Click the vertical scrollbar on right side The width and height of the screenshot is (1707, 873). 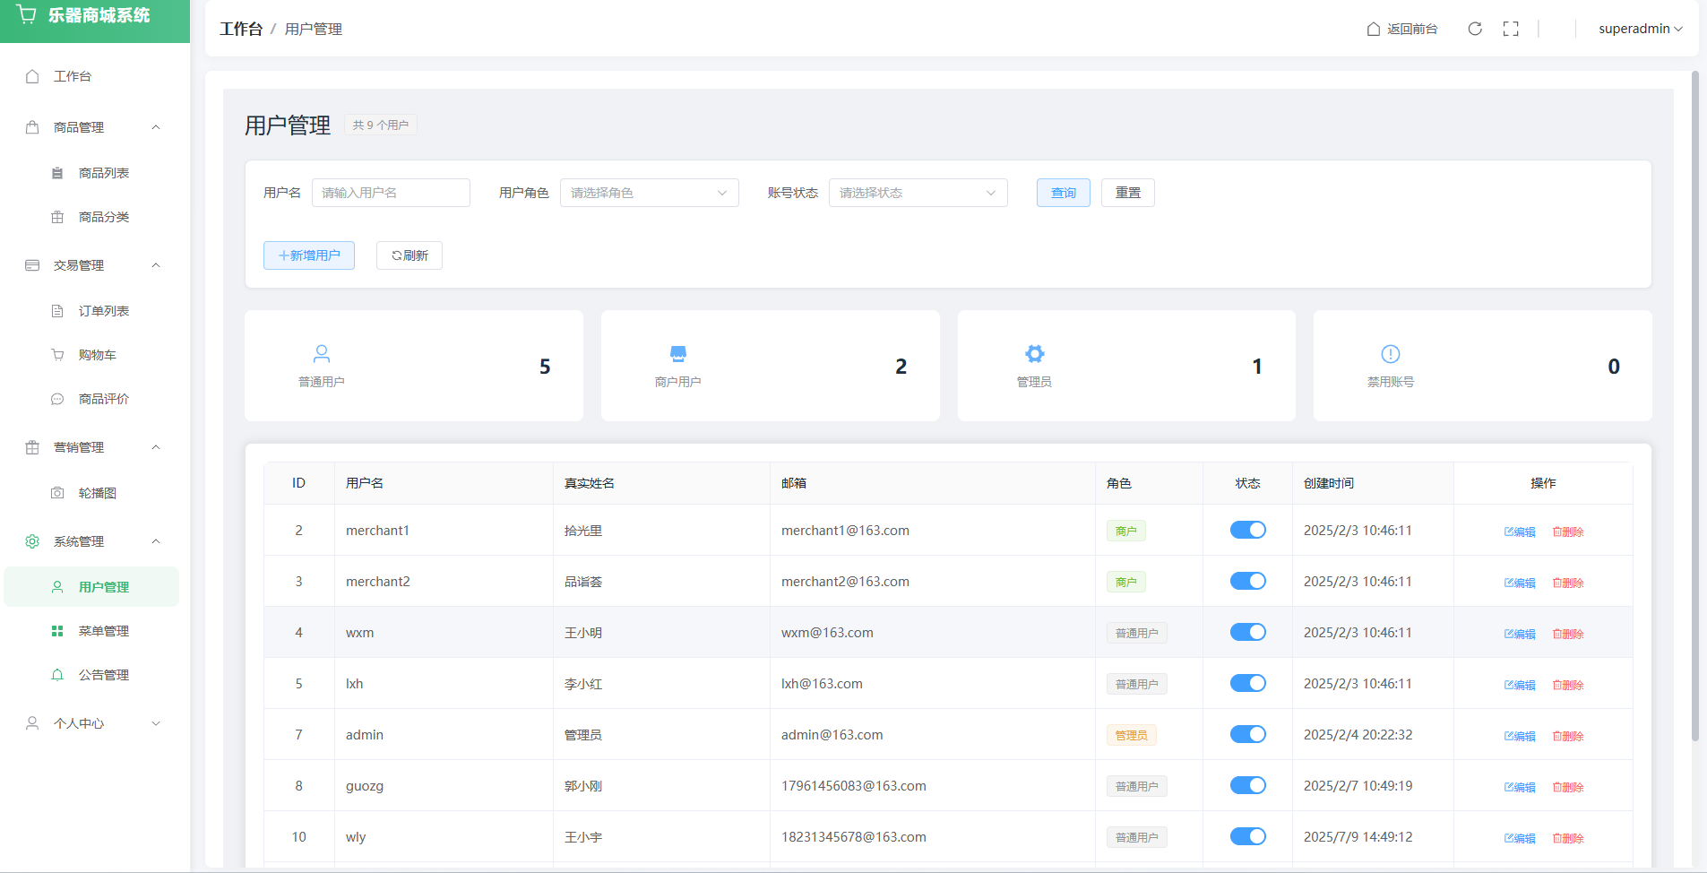point(1694,403)
